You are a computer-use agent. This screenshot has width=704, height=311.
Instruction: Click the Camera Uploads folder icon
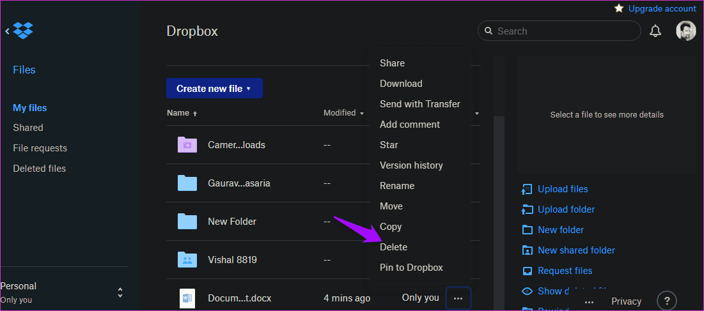click(187, 145)
